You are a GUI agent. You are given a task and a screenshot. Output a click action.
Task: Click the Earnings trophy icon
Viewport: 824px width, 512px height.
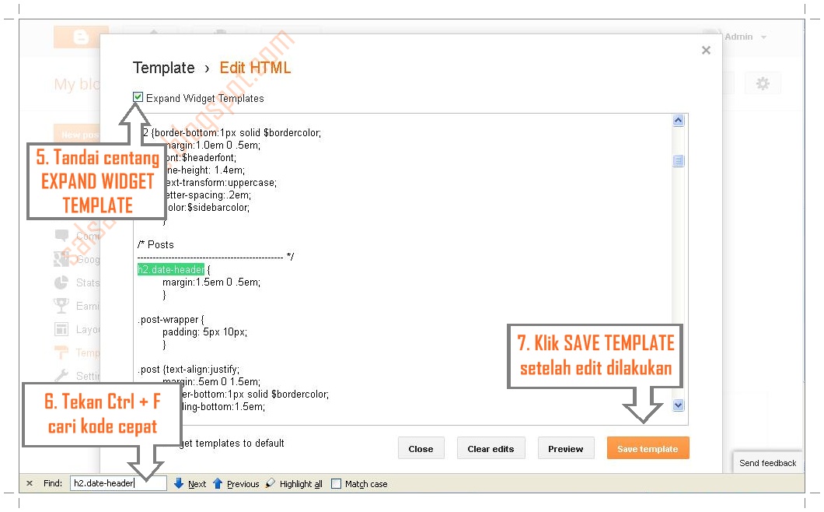click(x=62, y=305)
